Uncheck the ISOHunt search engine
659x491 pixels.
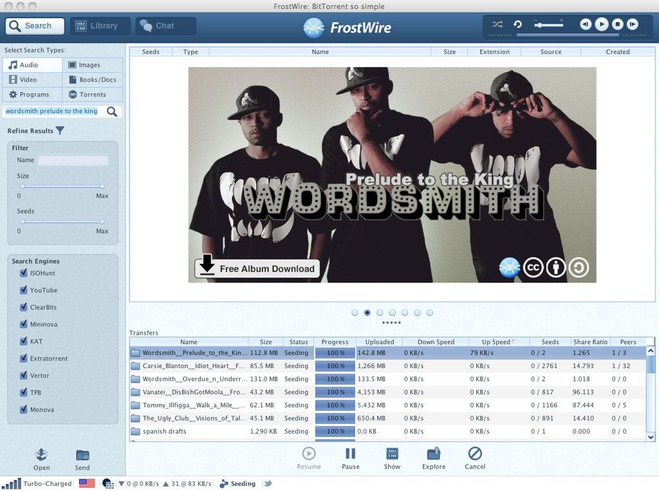[24, 273]
